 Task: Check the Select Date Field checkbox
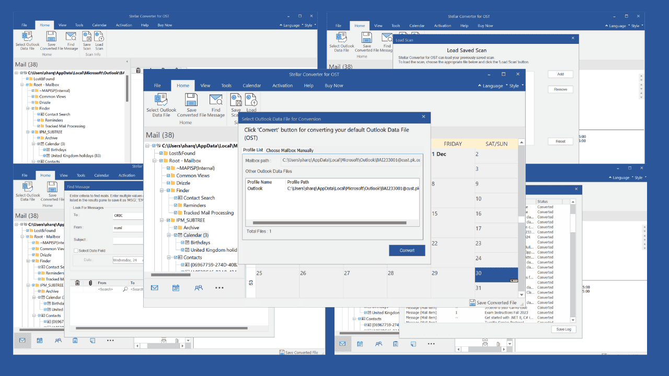click(76, 251)
